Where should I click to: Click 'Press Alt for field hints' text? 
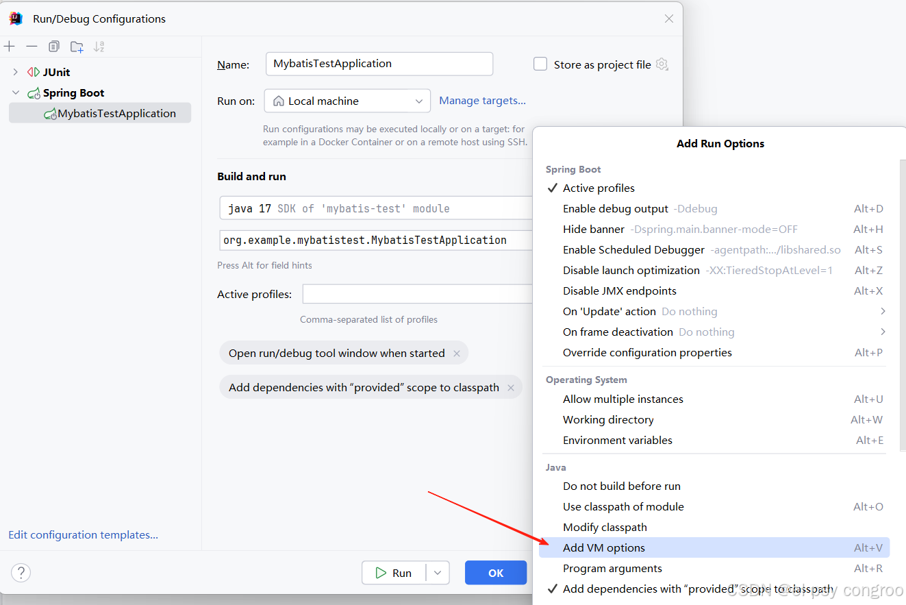(264, 265)
